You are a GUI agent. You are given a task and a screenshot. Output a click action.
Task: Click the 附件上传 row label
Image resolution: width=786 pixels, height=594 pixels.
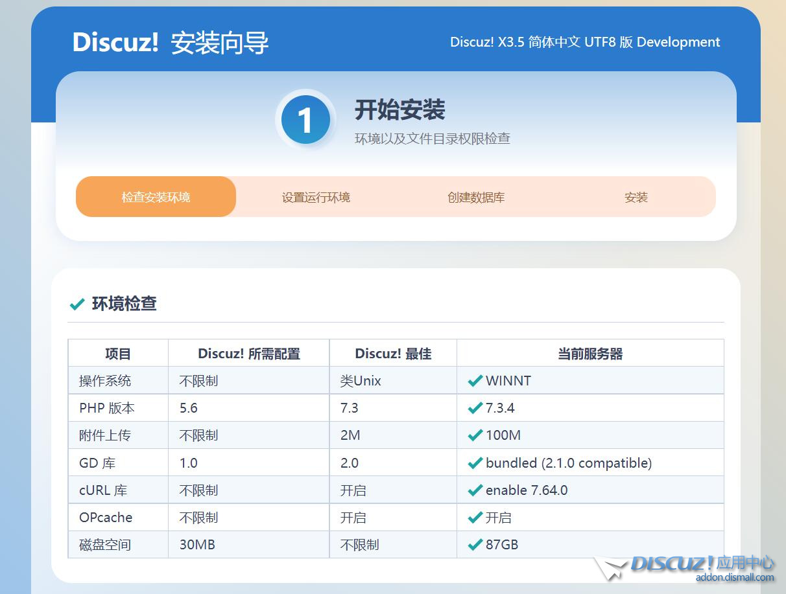click(x=105, y=435)
